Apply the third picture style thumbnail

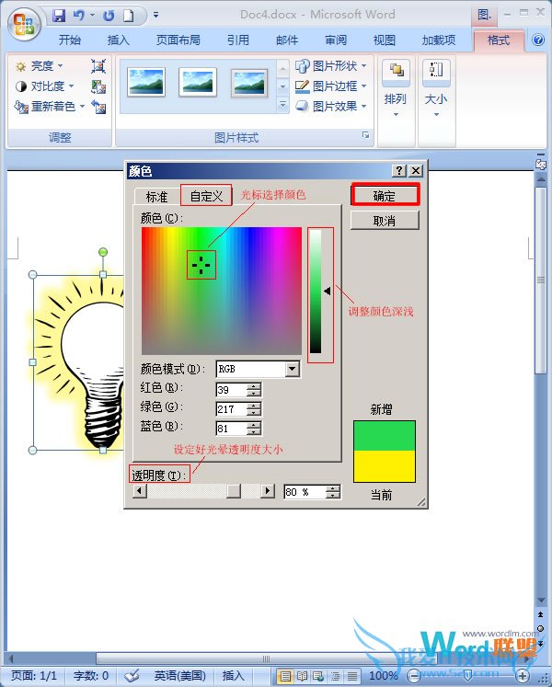coord(249,83)
